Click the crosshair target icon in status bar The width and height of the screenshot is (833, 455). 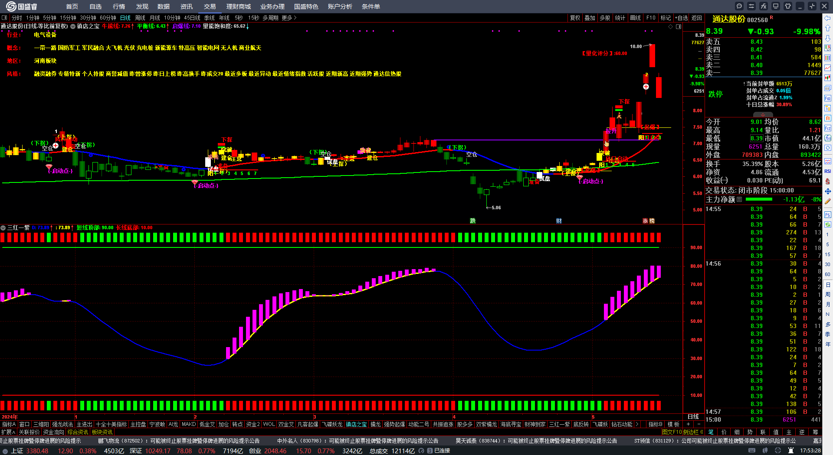778,451
